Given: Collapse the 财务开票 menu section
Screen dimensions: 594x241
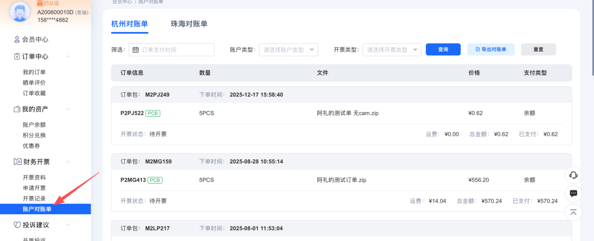Looking at the screenshot, I should [x=68, y=162].
